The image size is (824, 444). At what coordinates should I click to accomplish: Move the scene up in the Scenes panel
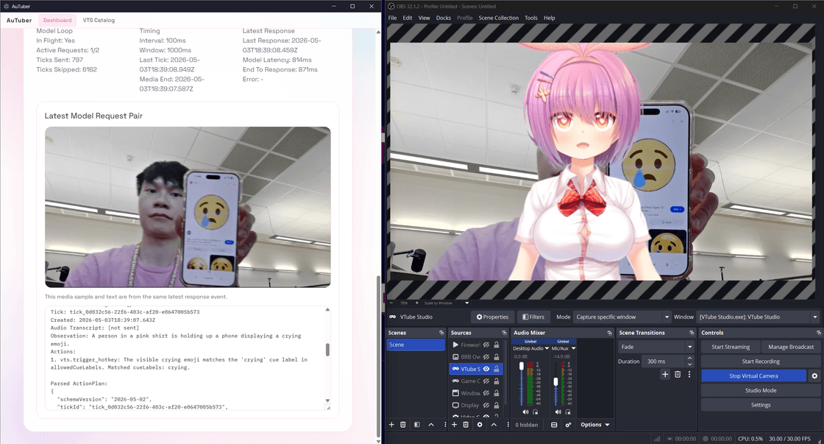(x=431, y=425)
